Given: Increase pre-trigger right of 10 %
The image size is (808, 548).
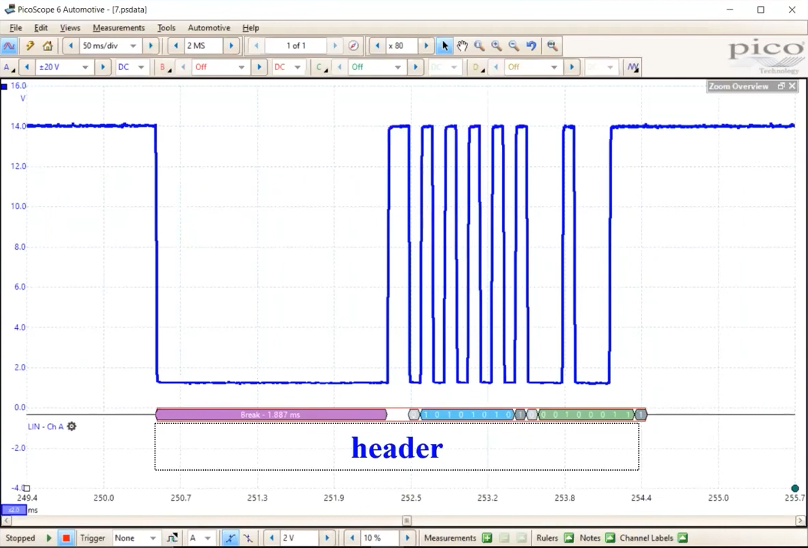Looking at the screenshot, I should coord(407,538).
